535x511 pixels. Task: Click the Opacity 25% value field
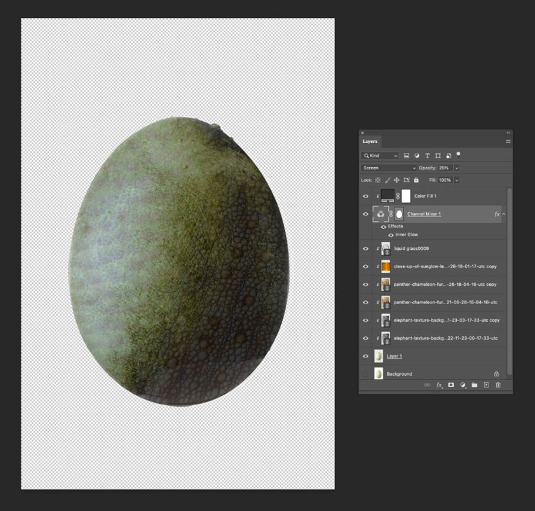click(445, 168)
